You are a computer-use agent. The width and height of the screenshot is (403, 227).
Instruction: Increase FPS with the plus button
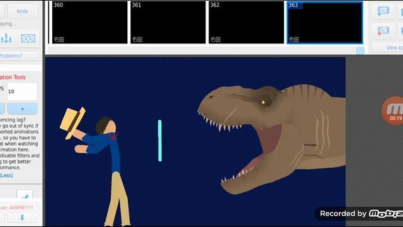(x=23, y=109)
